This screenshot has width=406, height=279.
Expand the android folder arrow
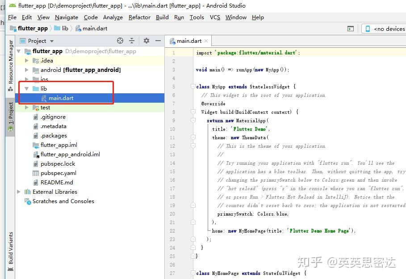coord(26,70)
